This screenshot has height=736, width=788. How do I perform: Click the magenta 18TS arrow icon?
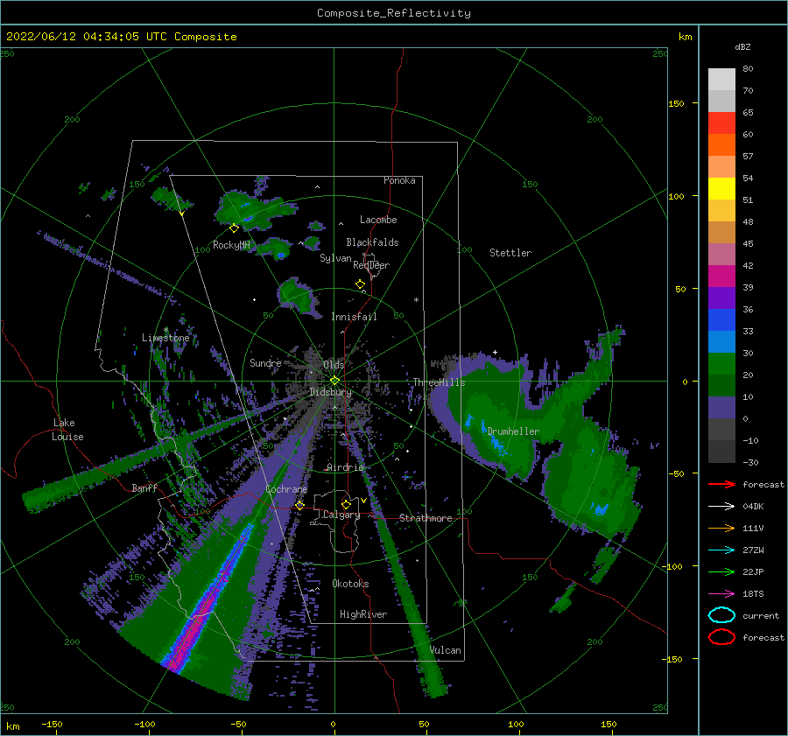(x=721, y=594)
